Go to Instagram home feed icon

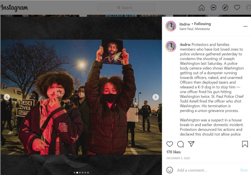click(x=201, y=8)
